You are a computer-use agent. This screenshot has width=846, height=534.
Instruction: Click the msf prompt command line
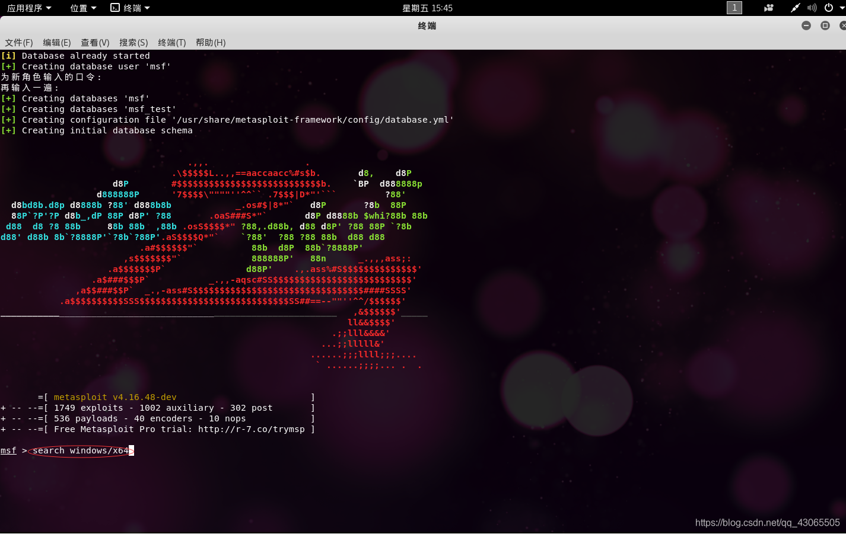(67, 451)
